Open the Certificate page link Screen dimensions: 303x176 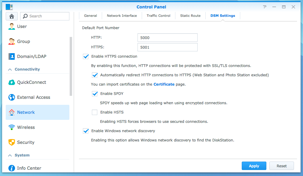164,84
